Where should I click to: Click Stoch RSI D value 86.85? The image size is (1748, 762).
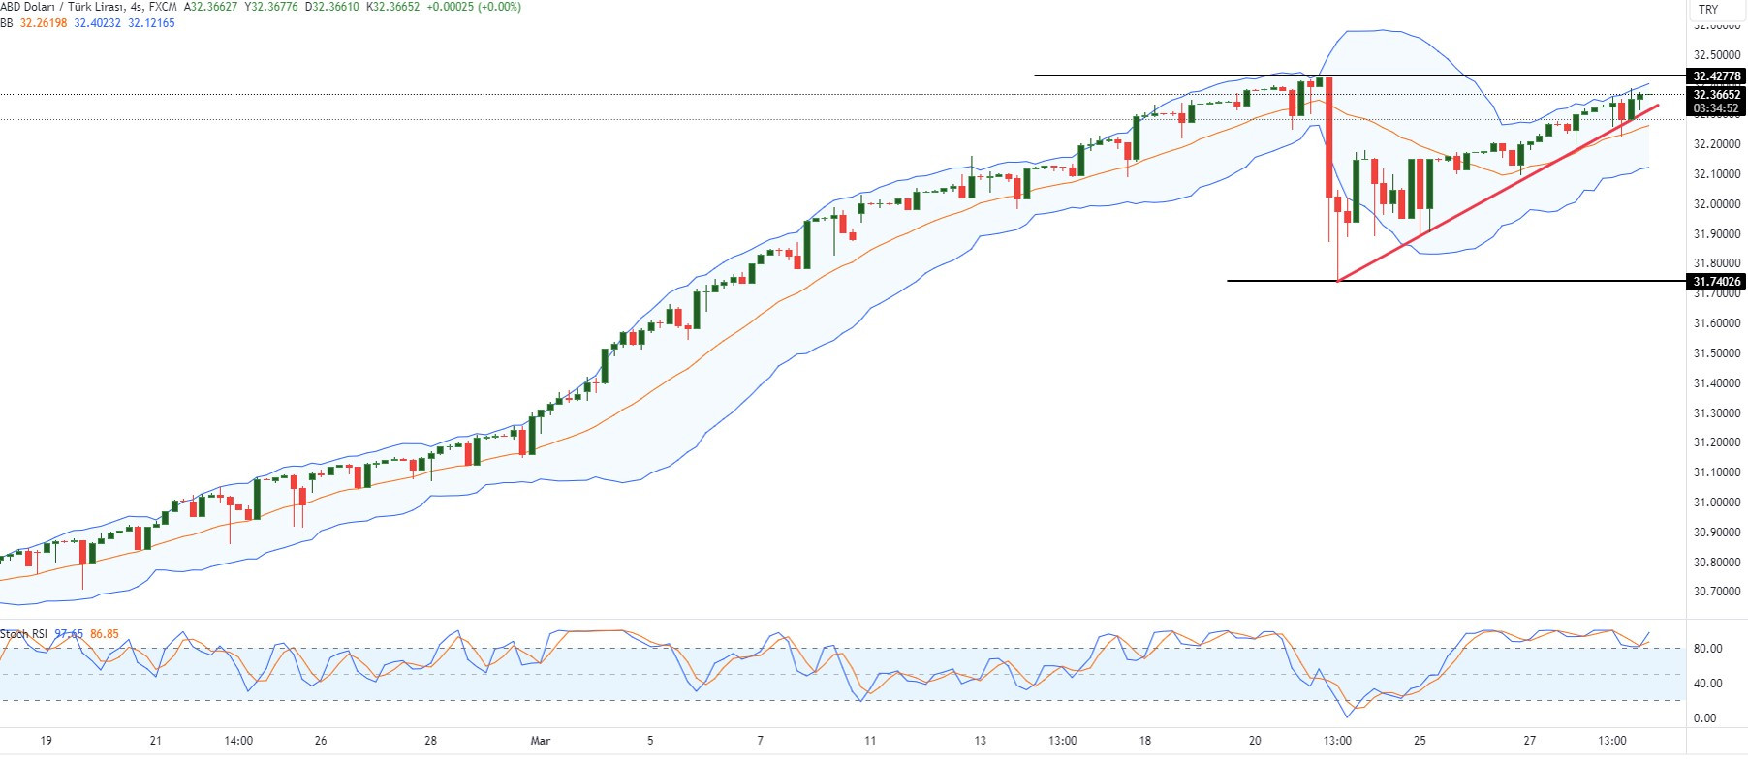click(105, 634)
